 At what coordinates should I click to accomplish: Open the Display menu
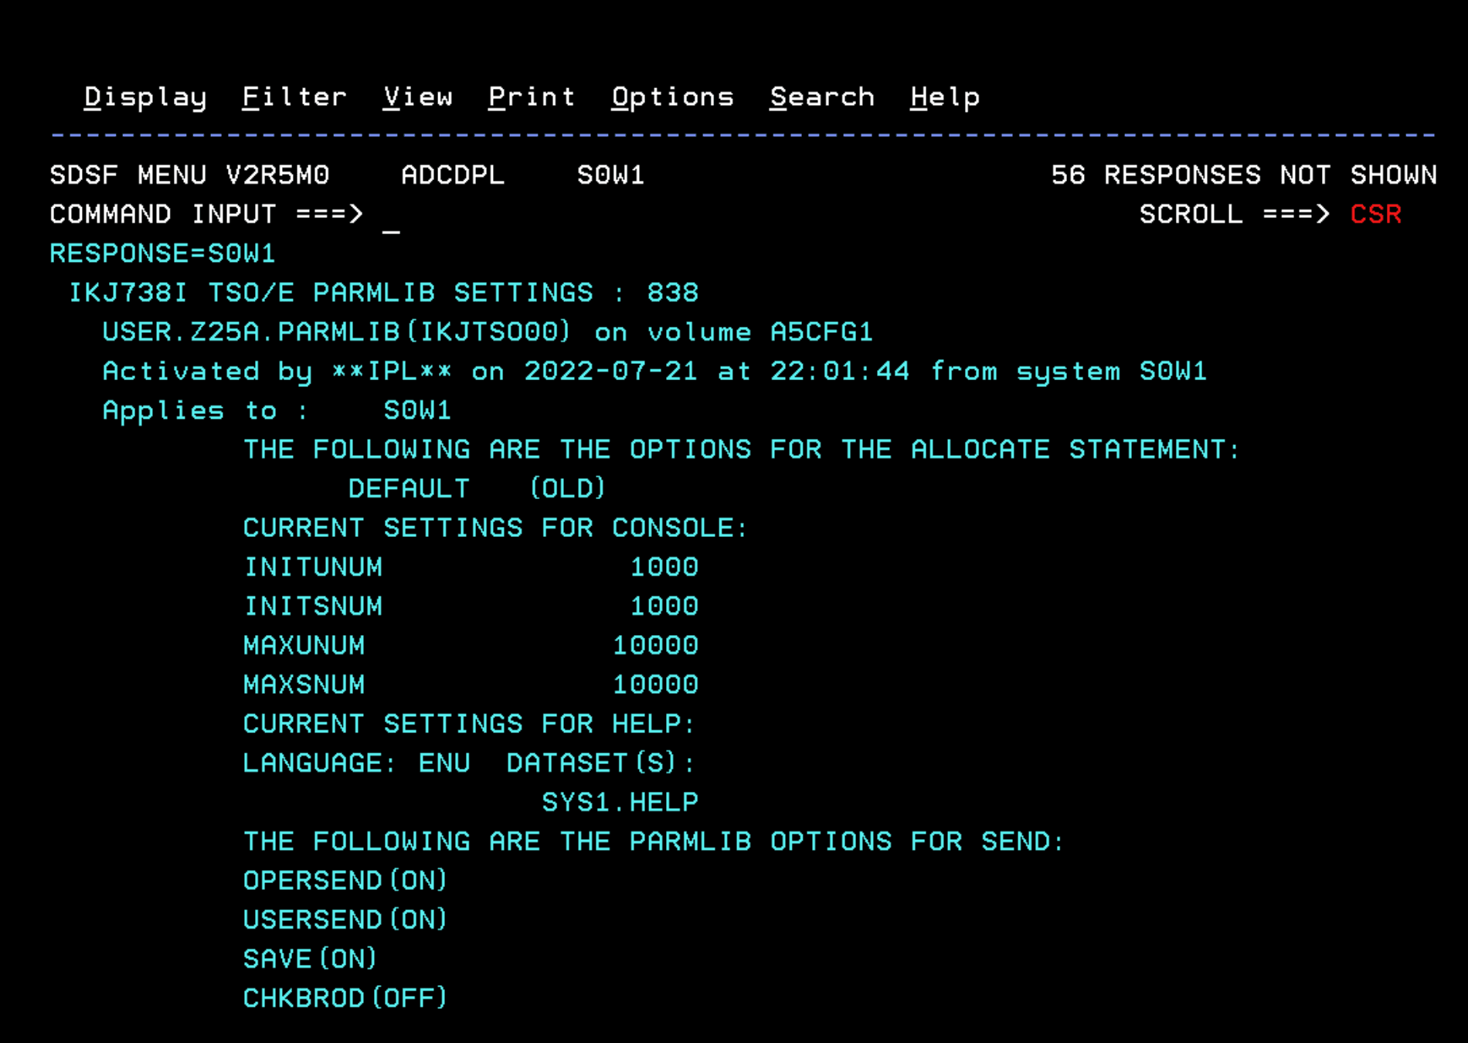(144, 96)
